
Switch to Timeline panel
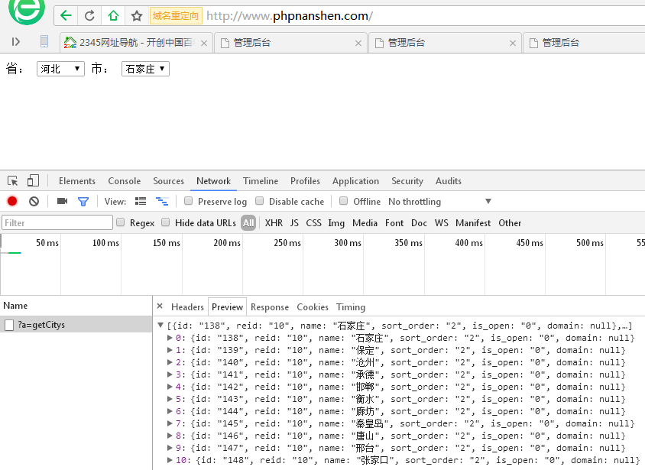click(x=261, y=181)
